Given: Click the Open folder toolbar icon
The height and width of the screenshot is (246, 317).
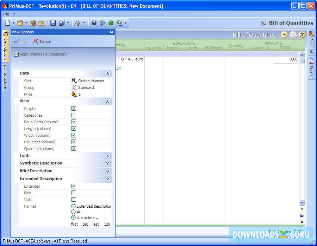Looking at the screenshot, I should 20,23.
